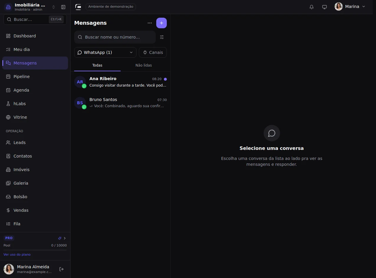Click the Pool usage progress bar
376x278 pixels.
(x=35, y=250)
